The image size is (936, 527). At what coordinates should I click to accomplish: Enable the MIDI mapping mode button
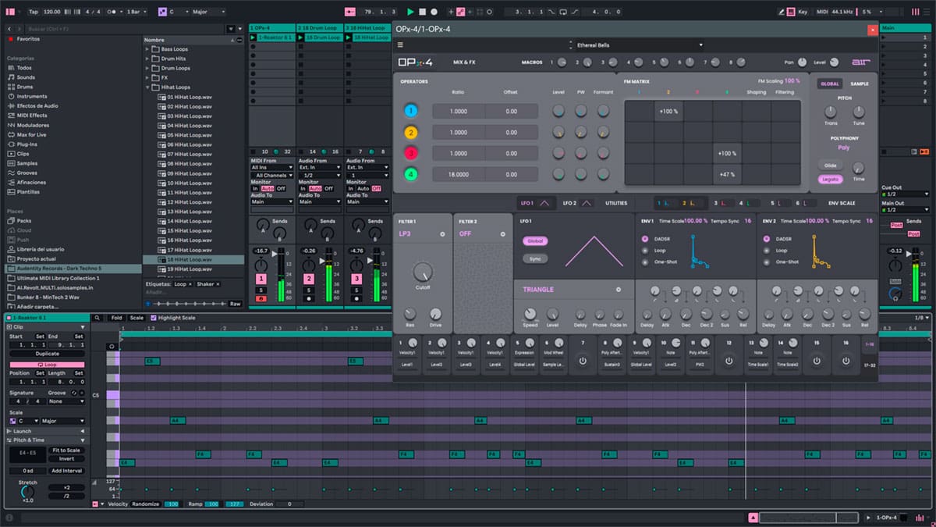pyautogui.click(x=821, y=12)
